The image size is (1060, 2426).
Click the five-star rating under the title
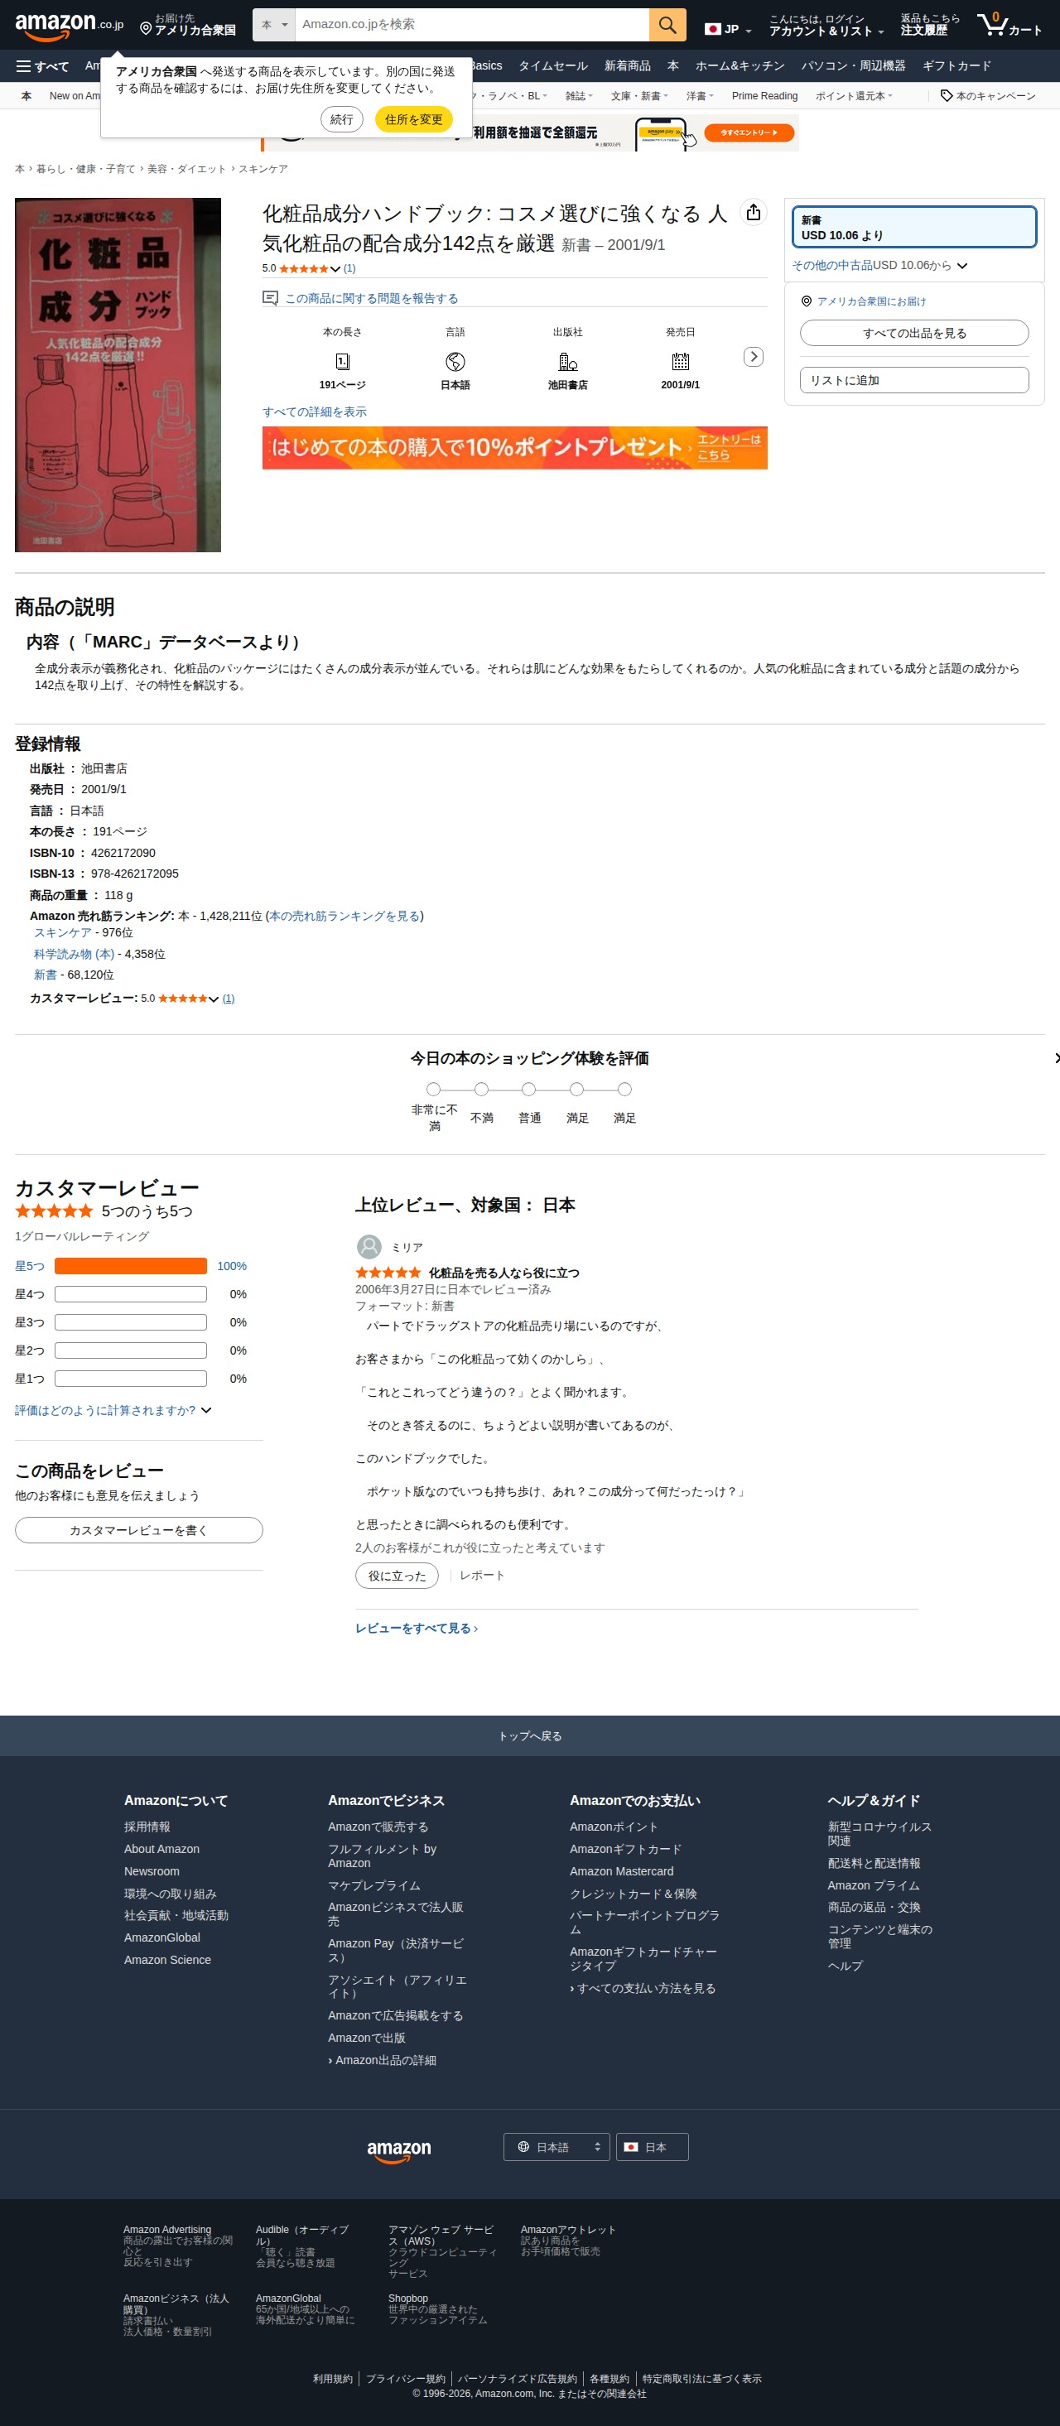coord(303,269)
